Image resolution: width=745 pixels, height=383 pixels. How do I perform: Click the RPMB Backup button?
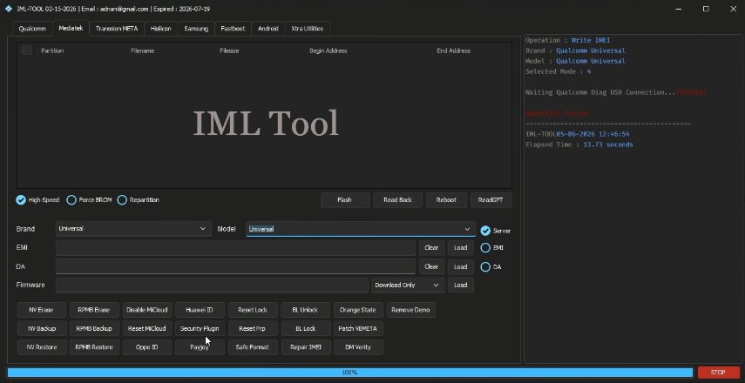click(94, 328)
